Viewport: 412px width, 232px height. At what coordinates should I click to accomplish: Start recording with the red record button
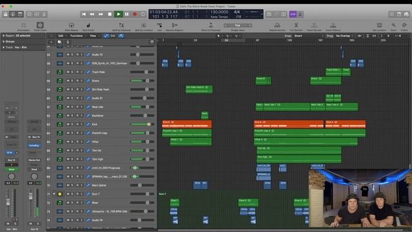(135, 14)
